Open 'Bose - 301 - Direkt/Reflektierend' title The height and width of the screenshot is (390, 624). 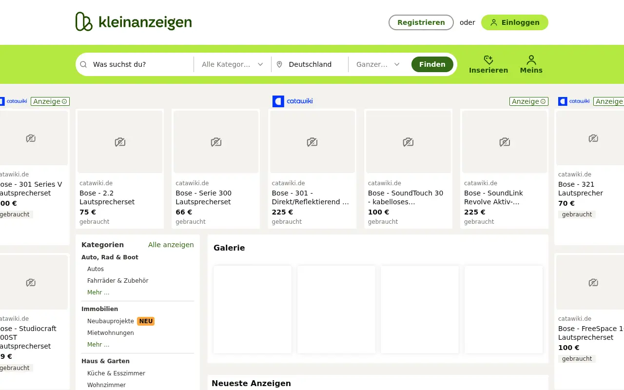(x=311, y=197)
